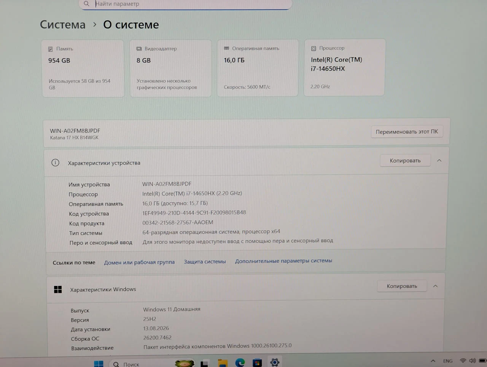Click Переименовать этот ПК button
This screenshot has height=367, width=487.
click(x=407, y=132)
